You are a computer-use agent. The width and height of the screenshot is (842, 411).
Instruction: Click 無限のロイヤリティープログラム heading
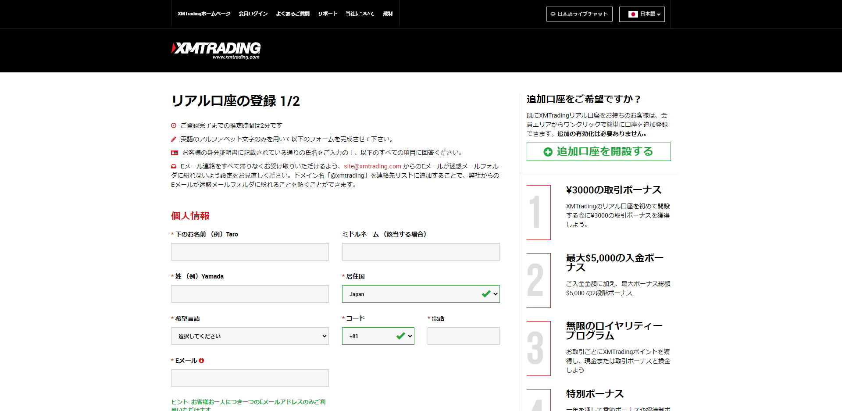tap(614, 331)
